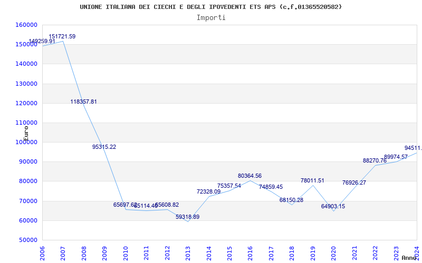
Task: Click the x-axis year 2023
Action: (396, 253)
